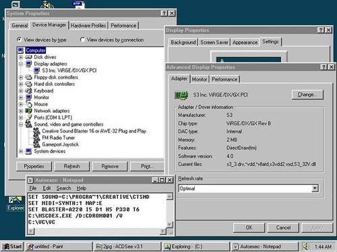Click the Keyboard device icon

[29, 91]
